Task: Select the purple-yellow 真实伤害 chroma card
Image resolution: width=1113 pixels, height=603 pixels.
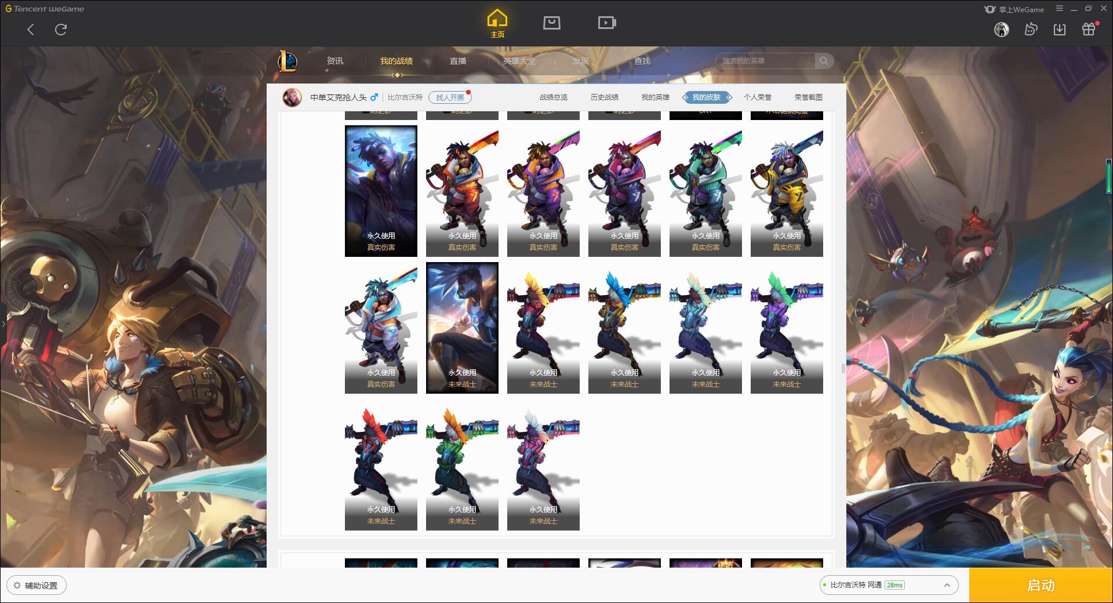Action: (x=543, y=191)
